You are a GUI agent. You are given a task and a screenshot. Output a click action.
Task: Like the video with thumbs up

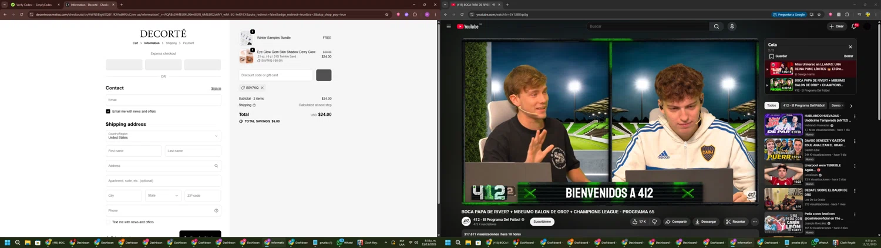[x=639, y=222]
